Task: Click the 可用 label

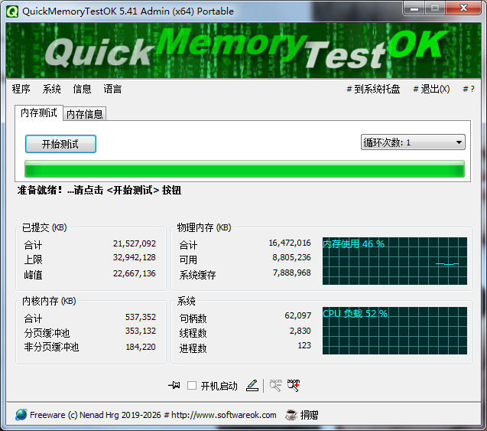Action: [188, 260]
